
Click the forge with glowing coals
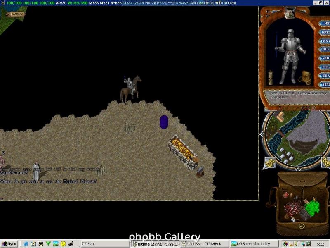click(x=183, y=152)
